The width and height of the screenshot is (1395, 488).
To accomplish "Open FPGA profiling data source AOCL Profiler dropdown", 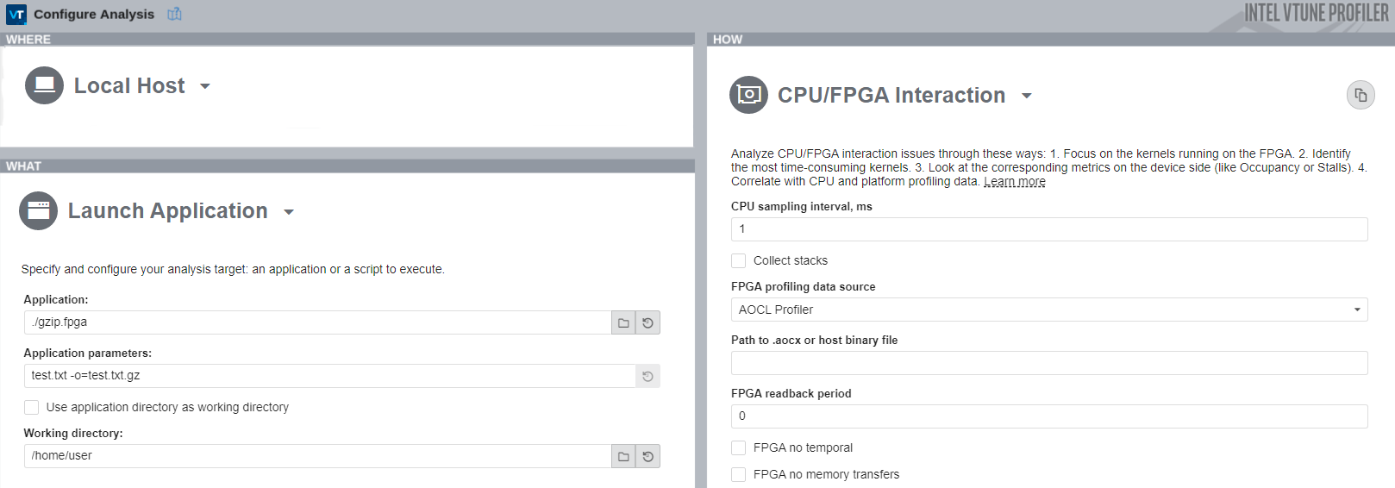I will pyautogui.click(x=1048, y=310).
